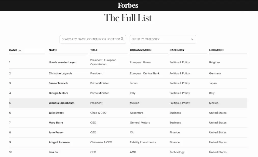Sort by the Organization column header
258x157 pixels.
pos(141,50)
